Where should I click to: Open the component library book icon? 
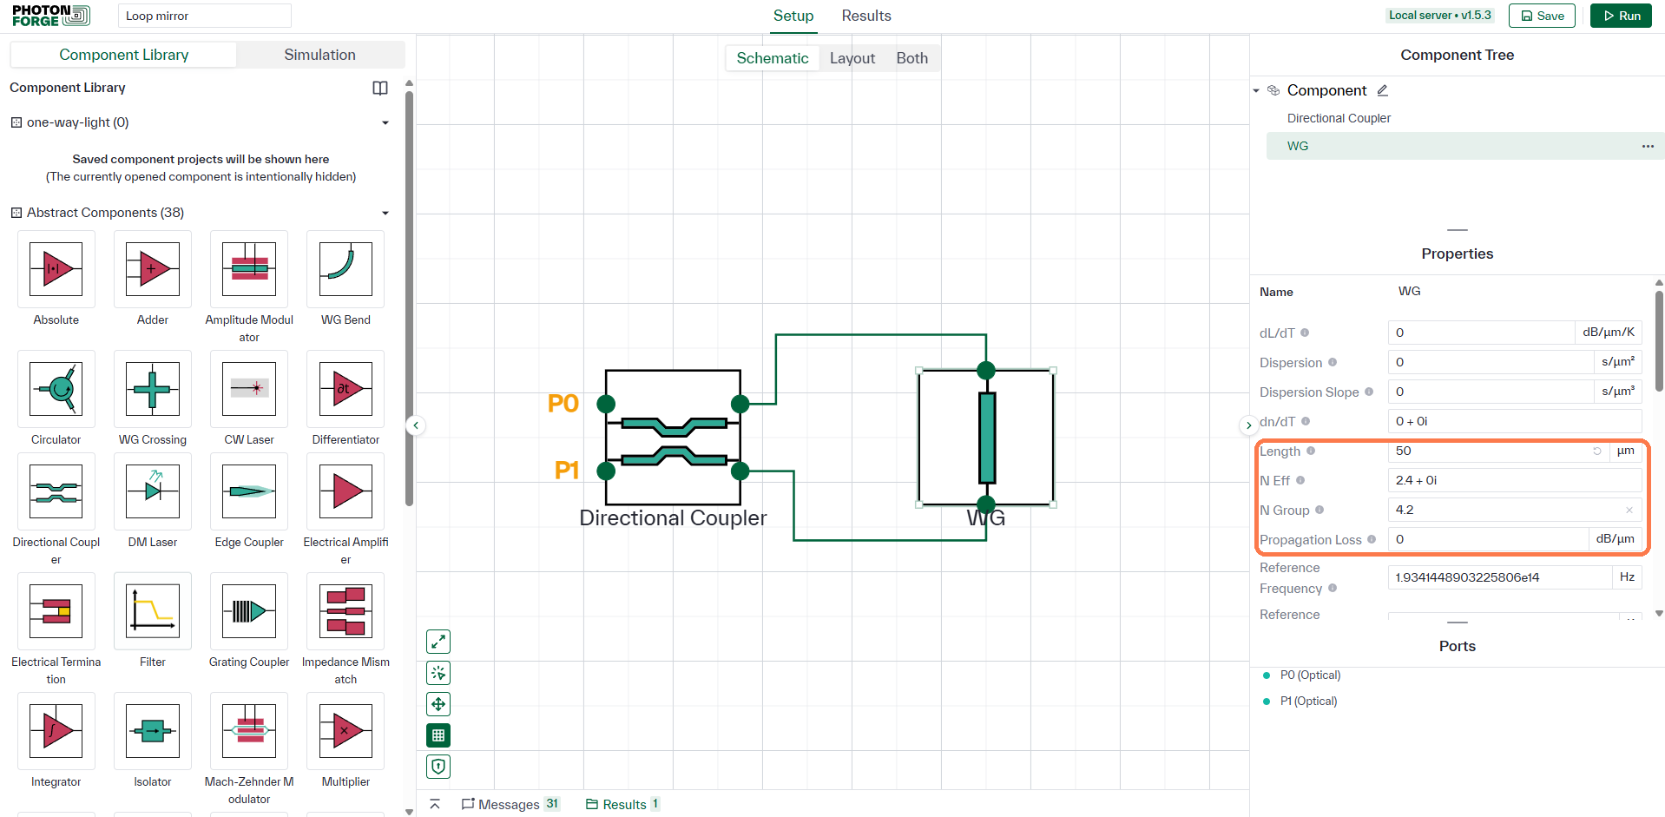[380, 88]
